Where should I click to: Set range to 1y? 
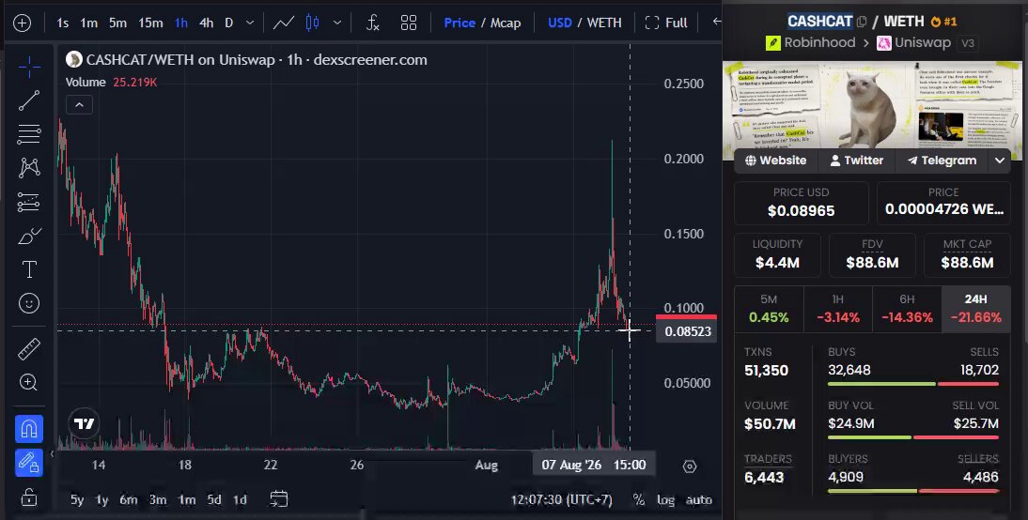click(101, 499)
